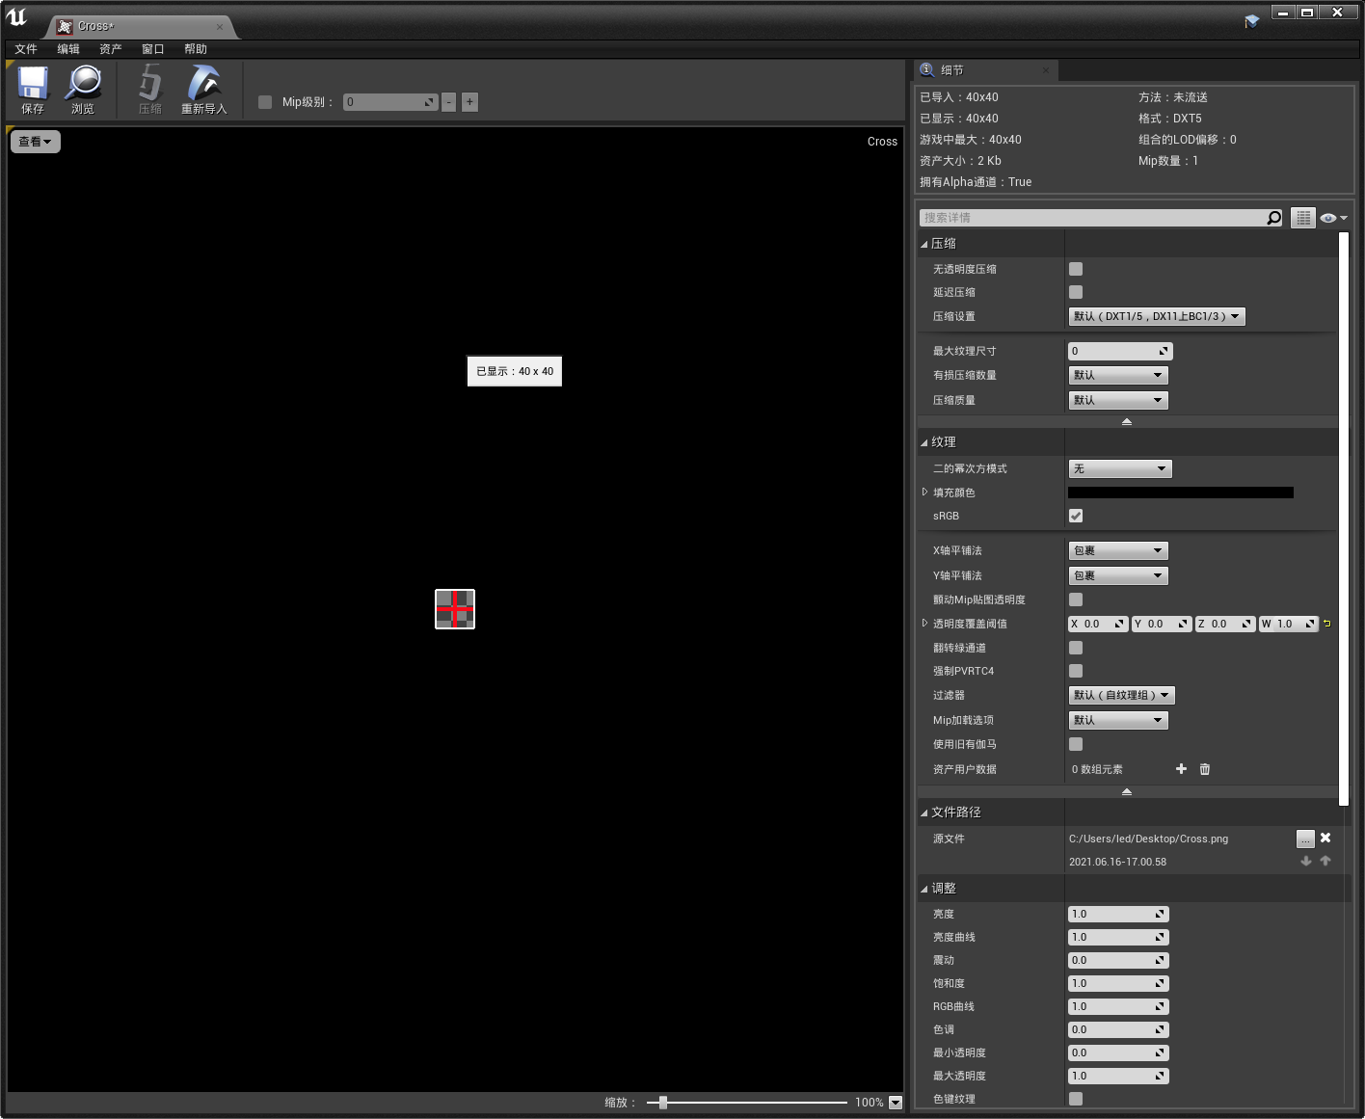Viewport: 1365px width, 1119px height.
Task: Click the property matrix grid icon
Action: pyautogui.click(x=1302, y=217)
